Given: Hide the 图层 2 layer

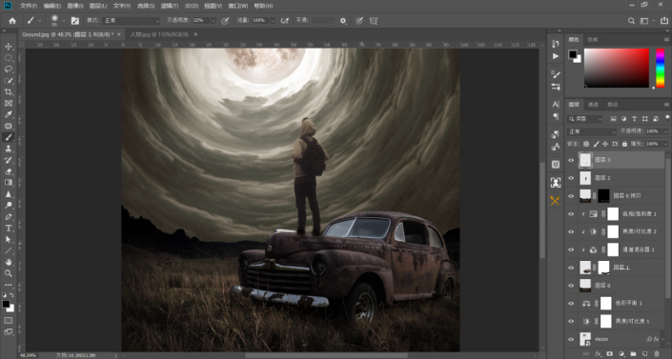Looking at the screenshot, I should click(x=571, y=178).
